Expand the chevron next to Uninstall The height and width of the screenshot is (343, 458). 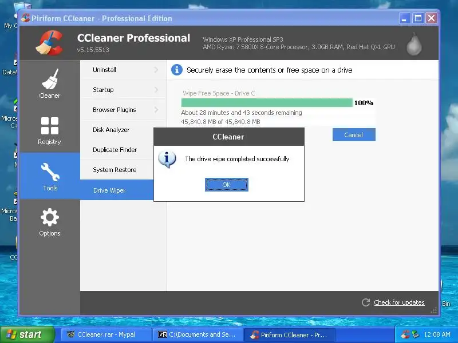point(156,70)
